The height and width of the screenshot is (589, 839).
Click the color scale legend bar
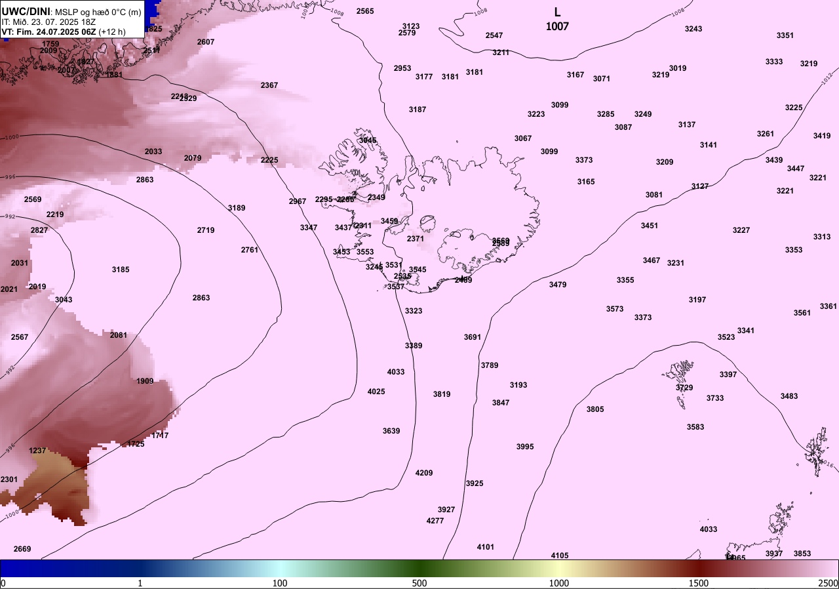419,568
